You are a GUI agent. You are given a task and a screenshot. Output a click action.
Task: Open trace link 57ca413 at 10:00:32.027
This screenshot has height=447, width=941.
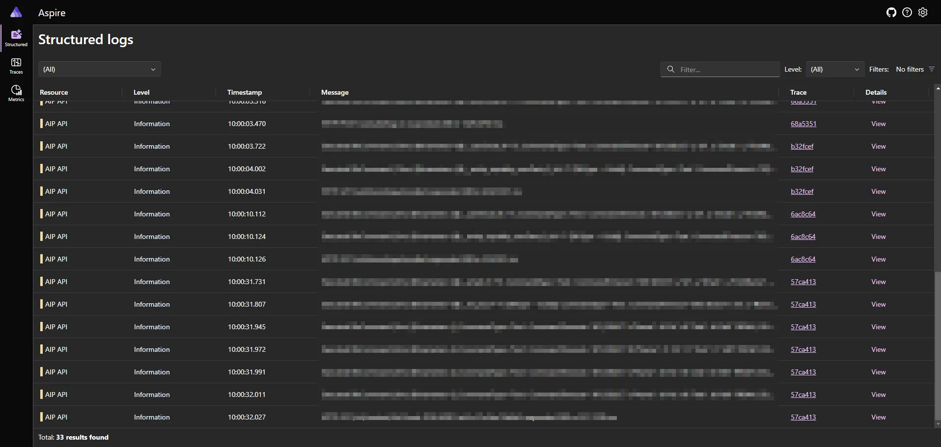click(803, 417)
